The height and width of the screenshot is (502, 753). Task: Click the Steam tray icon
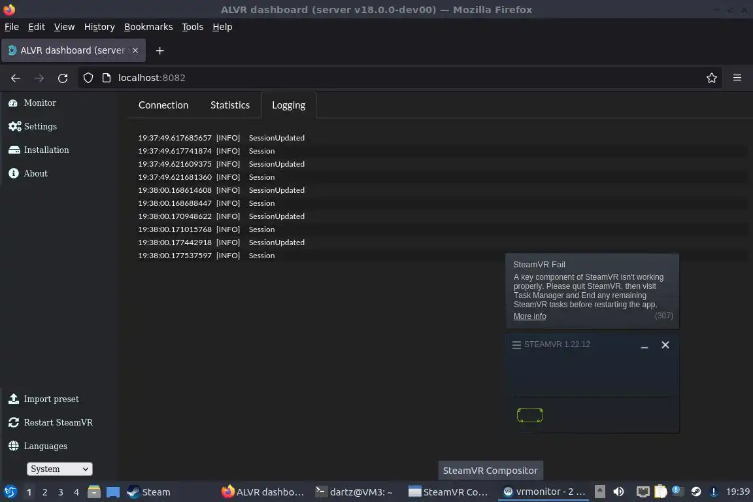(x=696, y=492)
